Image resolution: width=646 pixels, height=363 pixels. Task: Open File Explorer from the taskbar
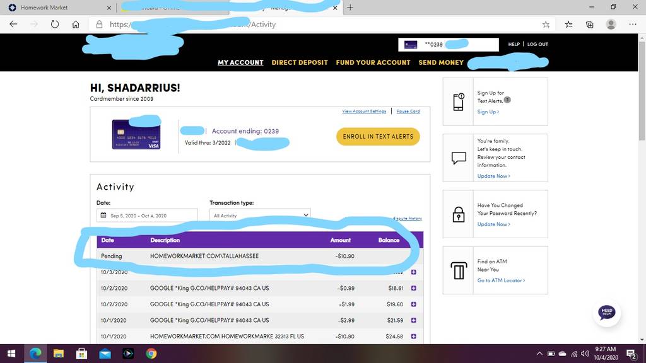pos(59,354)
